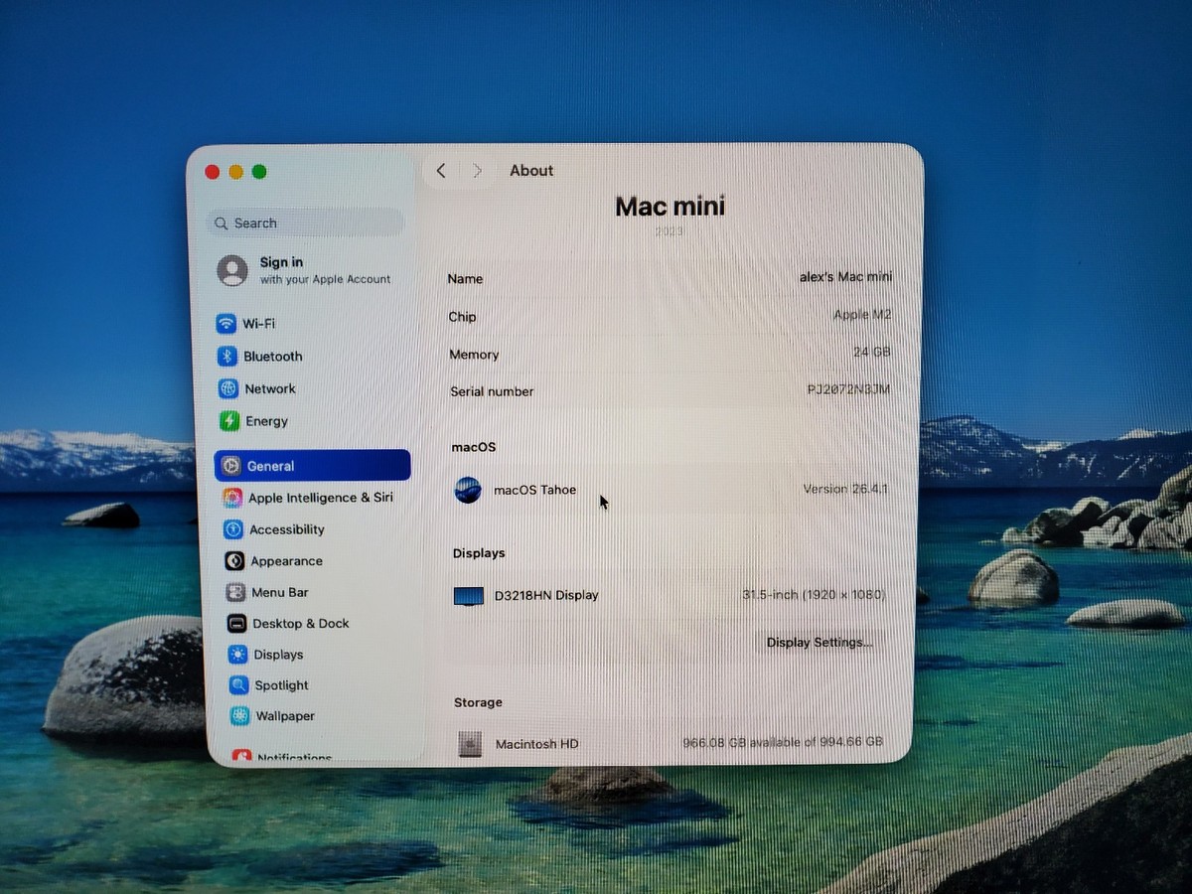Viewport: 1192px width, 894px height.
Task: Click the Bluetooth icon in sidebar
Action: click(x=227, y=357)
